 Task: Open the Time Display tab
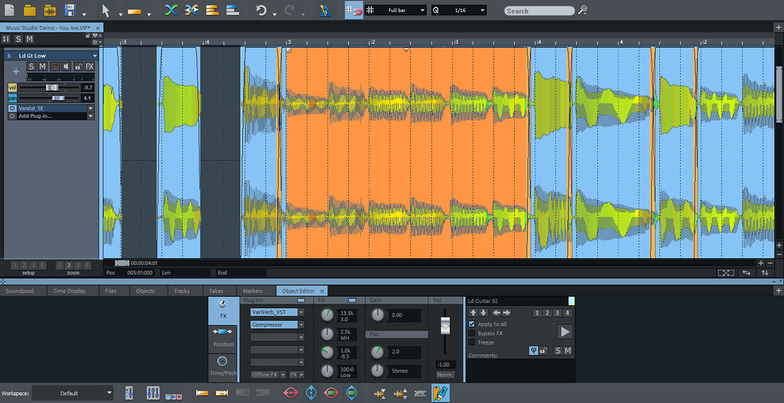tap(69, 291)
